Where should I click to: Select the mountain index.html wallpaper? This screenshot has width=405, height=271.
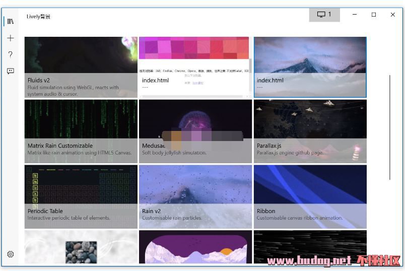tap(310, 66)
